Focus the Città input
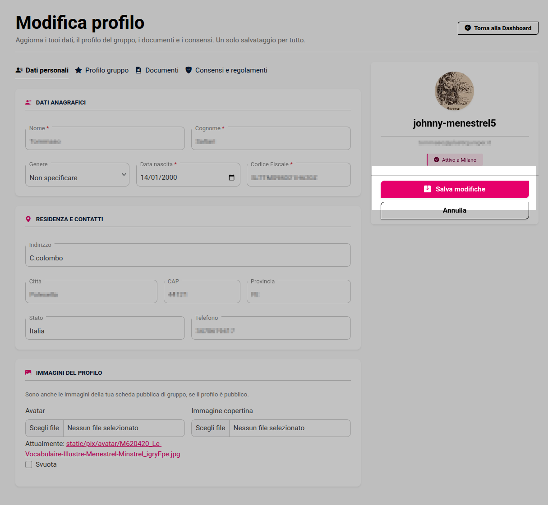The image size is (548, 505). point(91,291)
